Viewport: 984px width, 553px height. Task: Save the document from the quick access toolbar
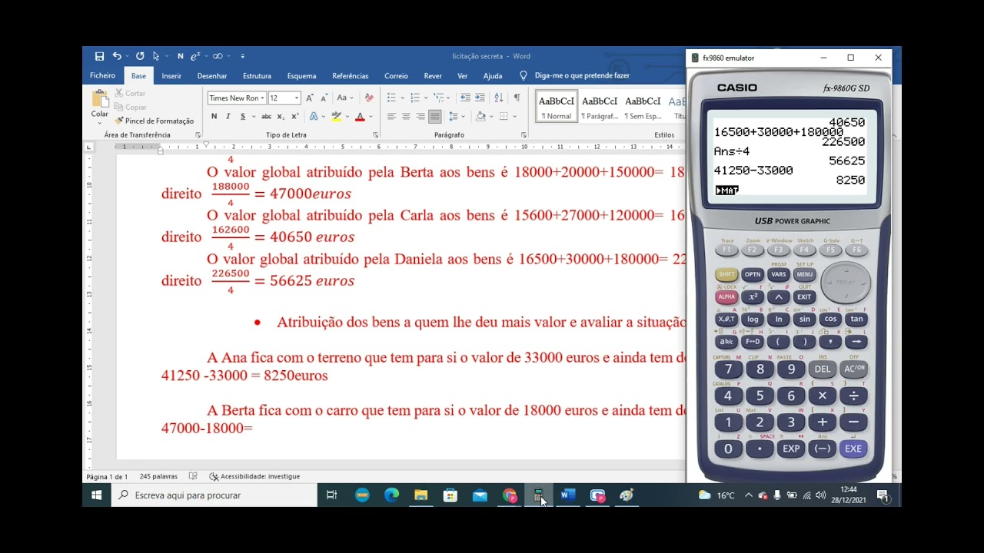[99, 56]
